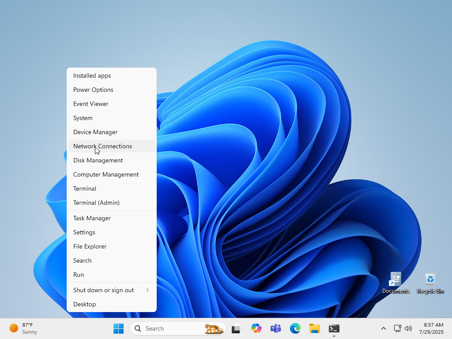Open Copilot from the taskbar

tap(256, 328)
